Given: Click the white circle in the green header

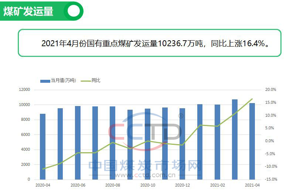Looking at the screenshot, I should pos(74,11).
